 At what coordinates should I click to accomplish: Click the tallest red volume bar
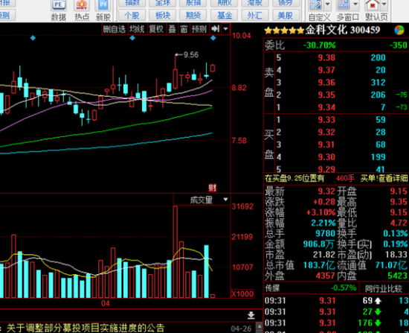pos(175,252)
